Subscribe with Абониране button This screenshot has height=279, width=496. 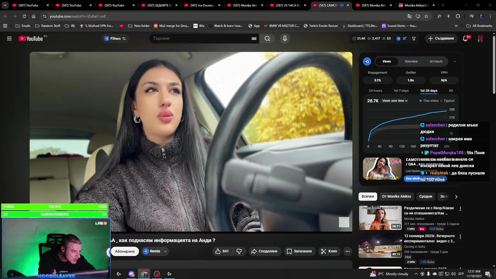pyautogui.click(x=125, y=251)
